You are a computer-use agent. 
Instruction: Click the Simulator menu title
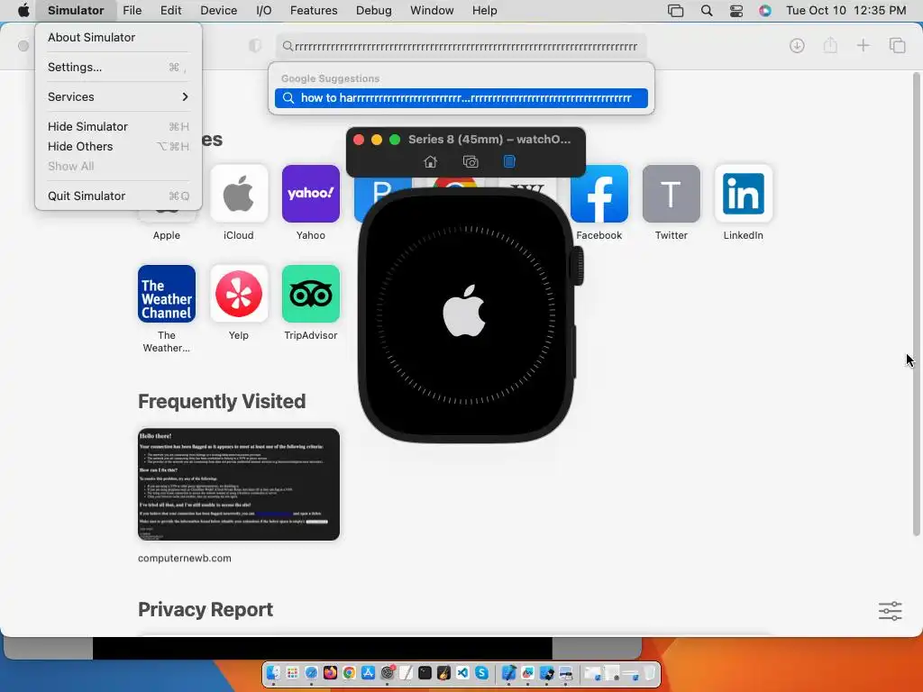76,11
